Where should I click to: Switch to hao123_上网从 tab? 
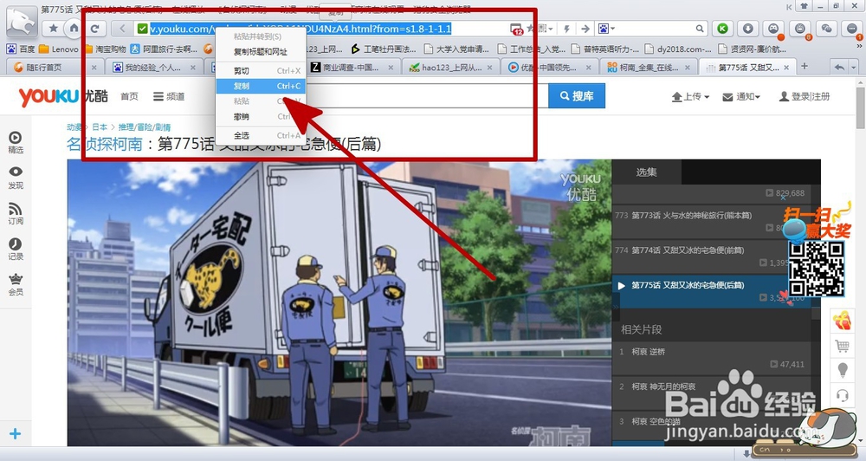[451, 68]
